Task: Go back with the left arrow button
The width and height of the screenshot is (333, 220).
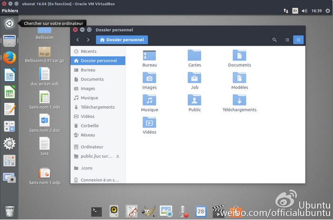Action: tap(78, 40)
